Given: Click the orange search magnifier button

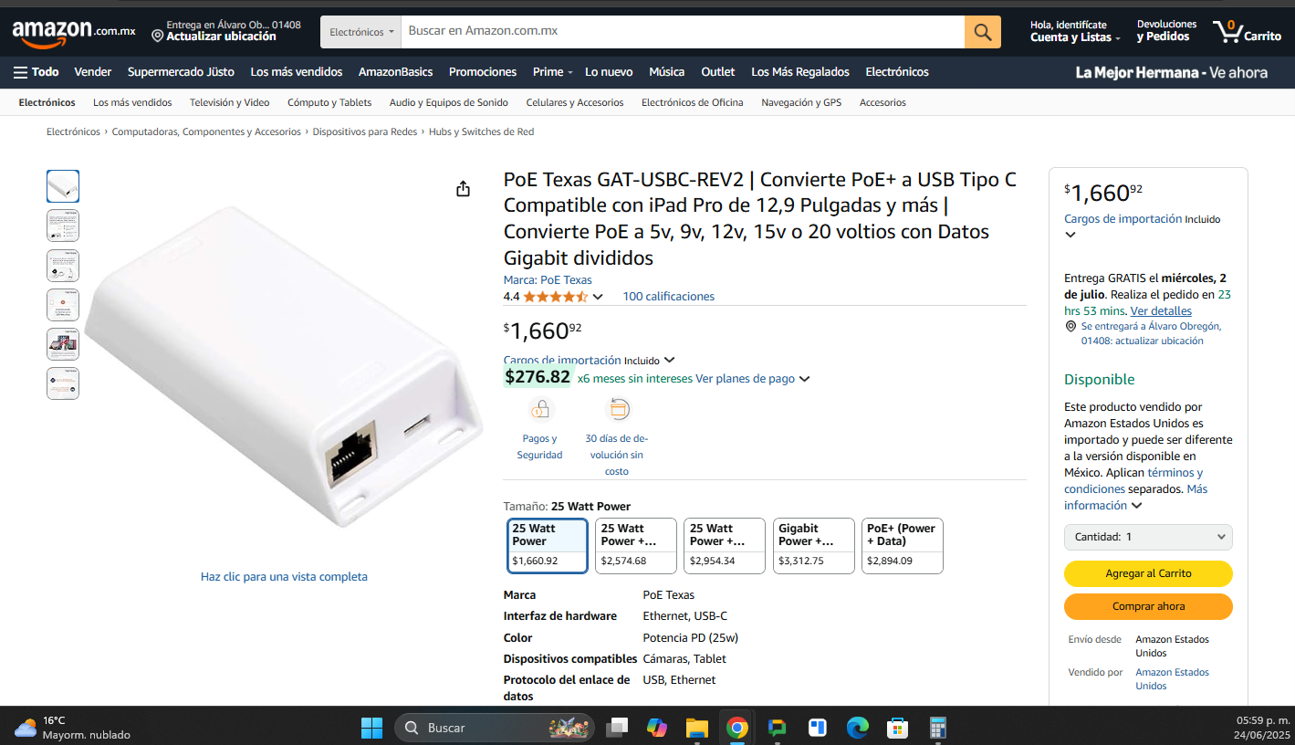Looking at the screenshot, I should click(982, 32).
